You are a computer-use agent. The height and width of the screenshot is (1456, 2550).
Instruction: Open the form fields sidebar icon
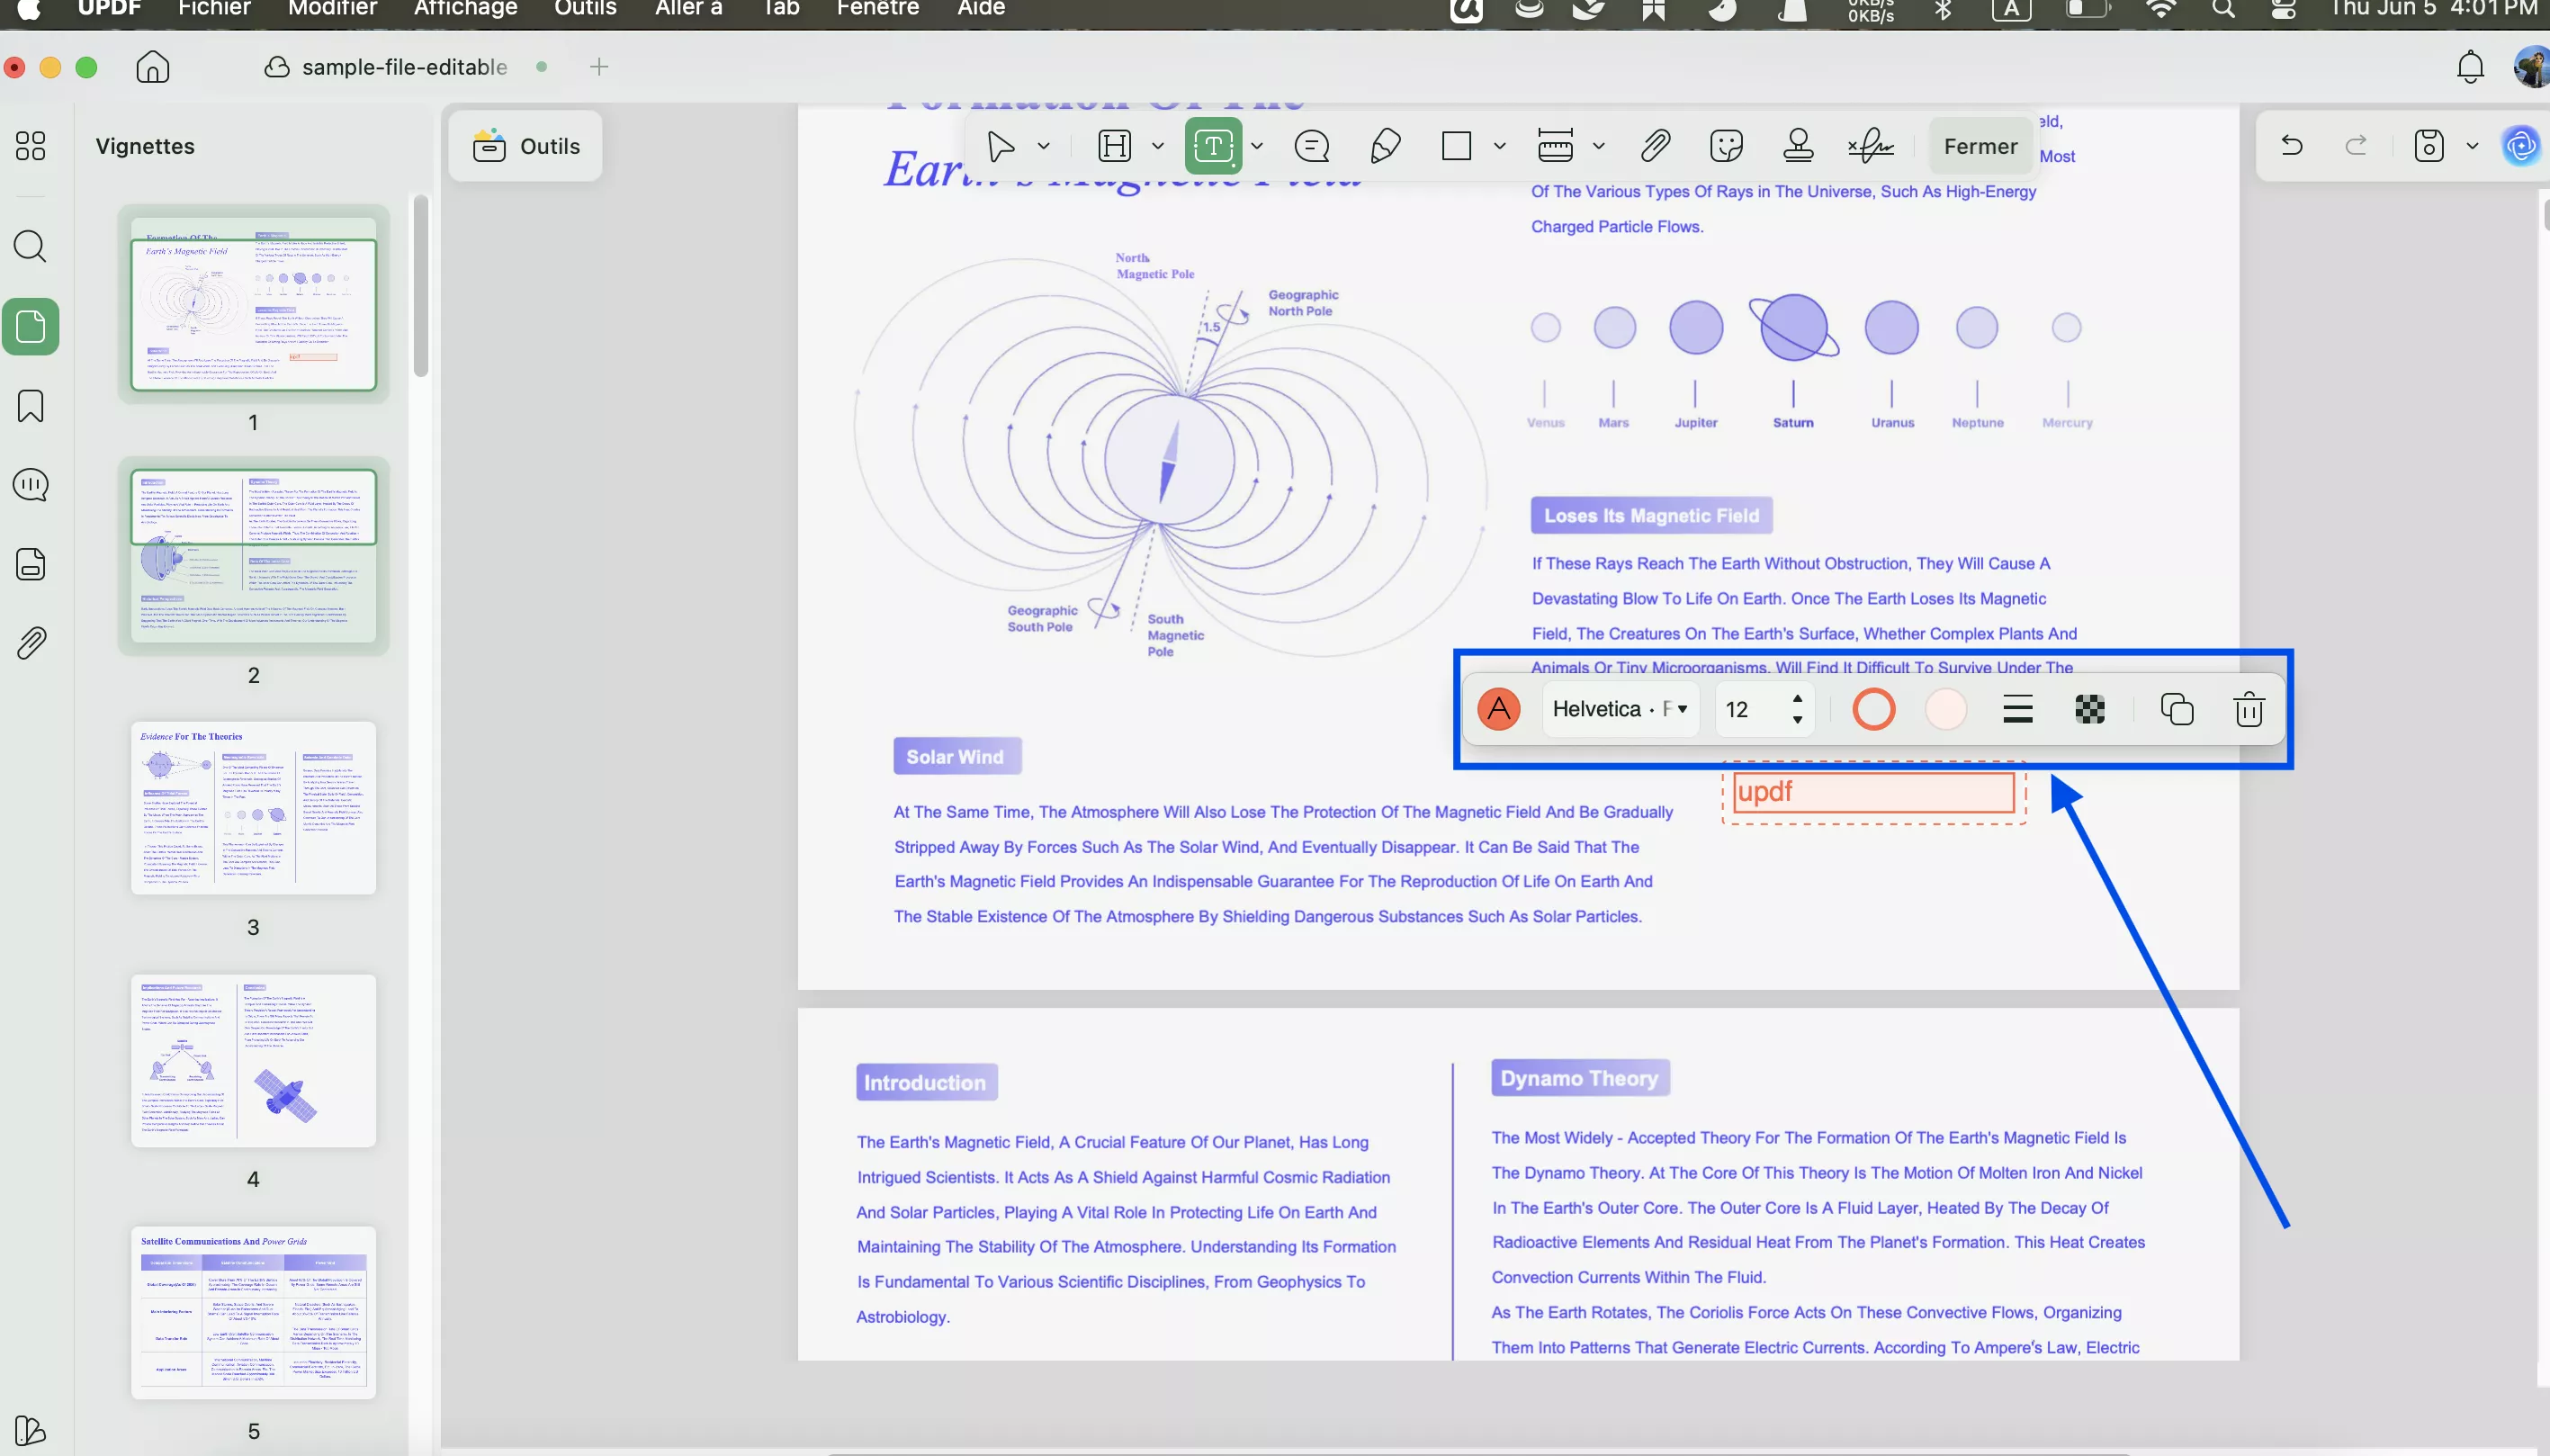pos(30,564)
